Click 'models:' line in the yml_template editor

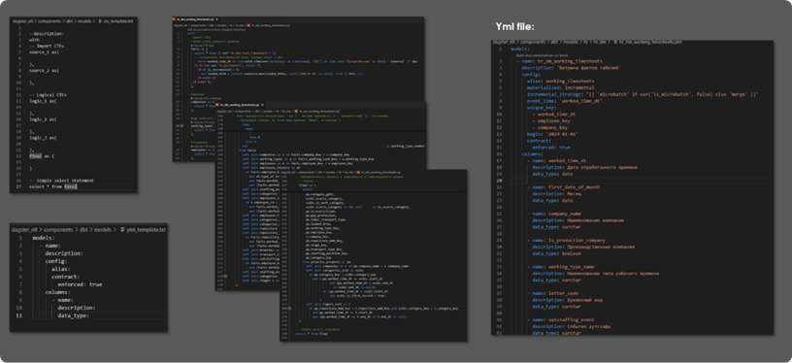(44, 237)
